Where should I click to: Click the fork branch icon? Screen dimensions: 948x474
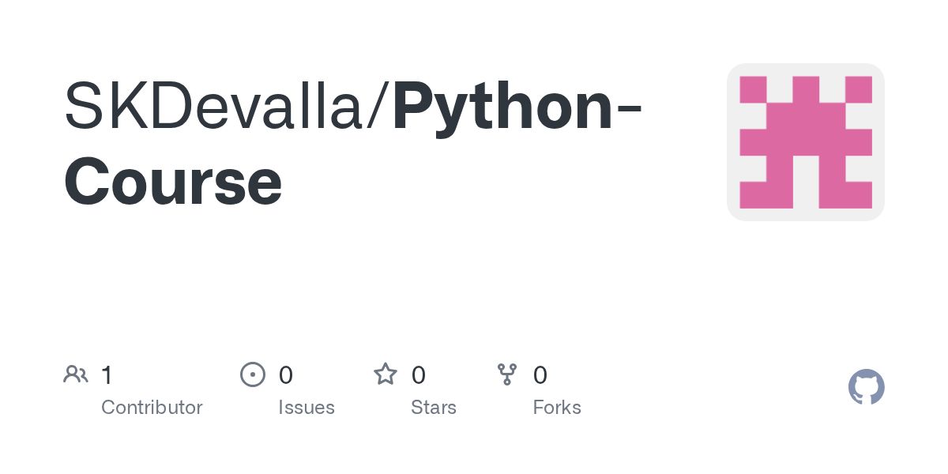click(x=507, y=374)
